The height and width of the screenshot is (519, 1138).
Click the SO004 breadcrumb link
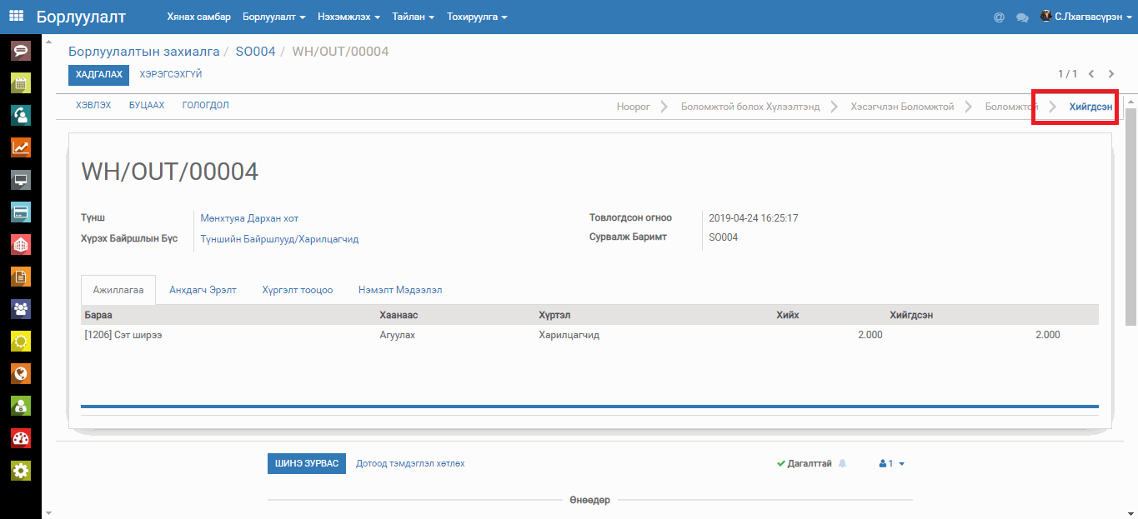pos(255,52)
